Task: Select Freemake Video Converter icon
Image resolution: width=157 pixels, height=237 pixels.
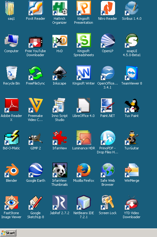Action: tap(35, 105)
